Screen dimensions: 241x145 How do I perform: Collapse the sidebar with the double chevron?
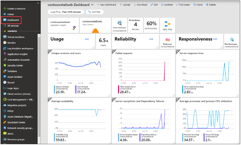coord(38,3)
